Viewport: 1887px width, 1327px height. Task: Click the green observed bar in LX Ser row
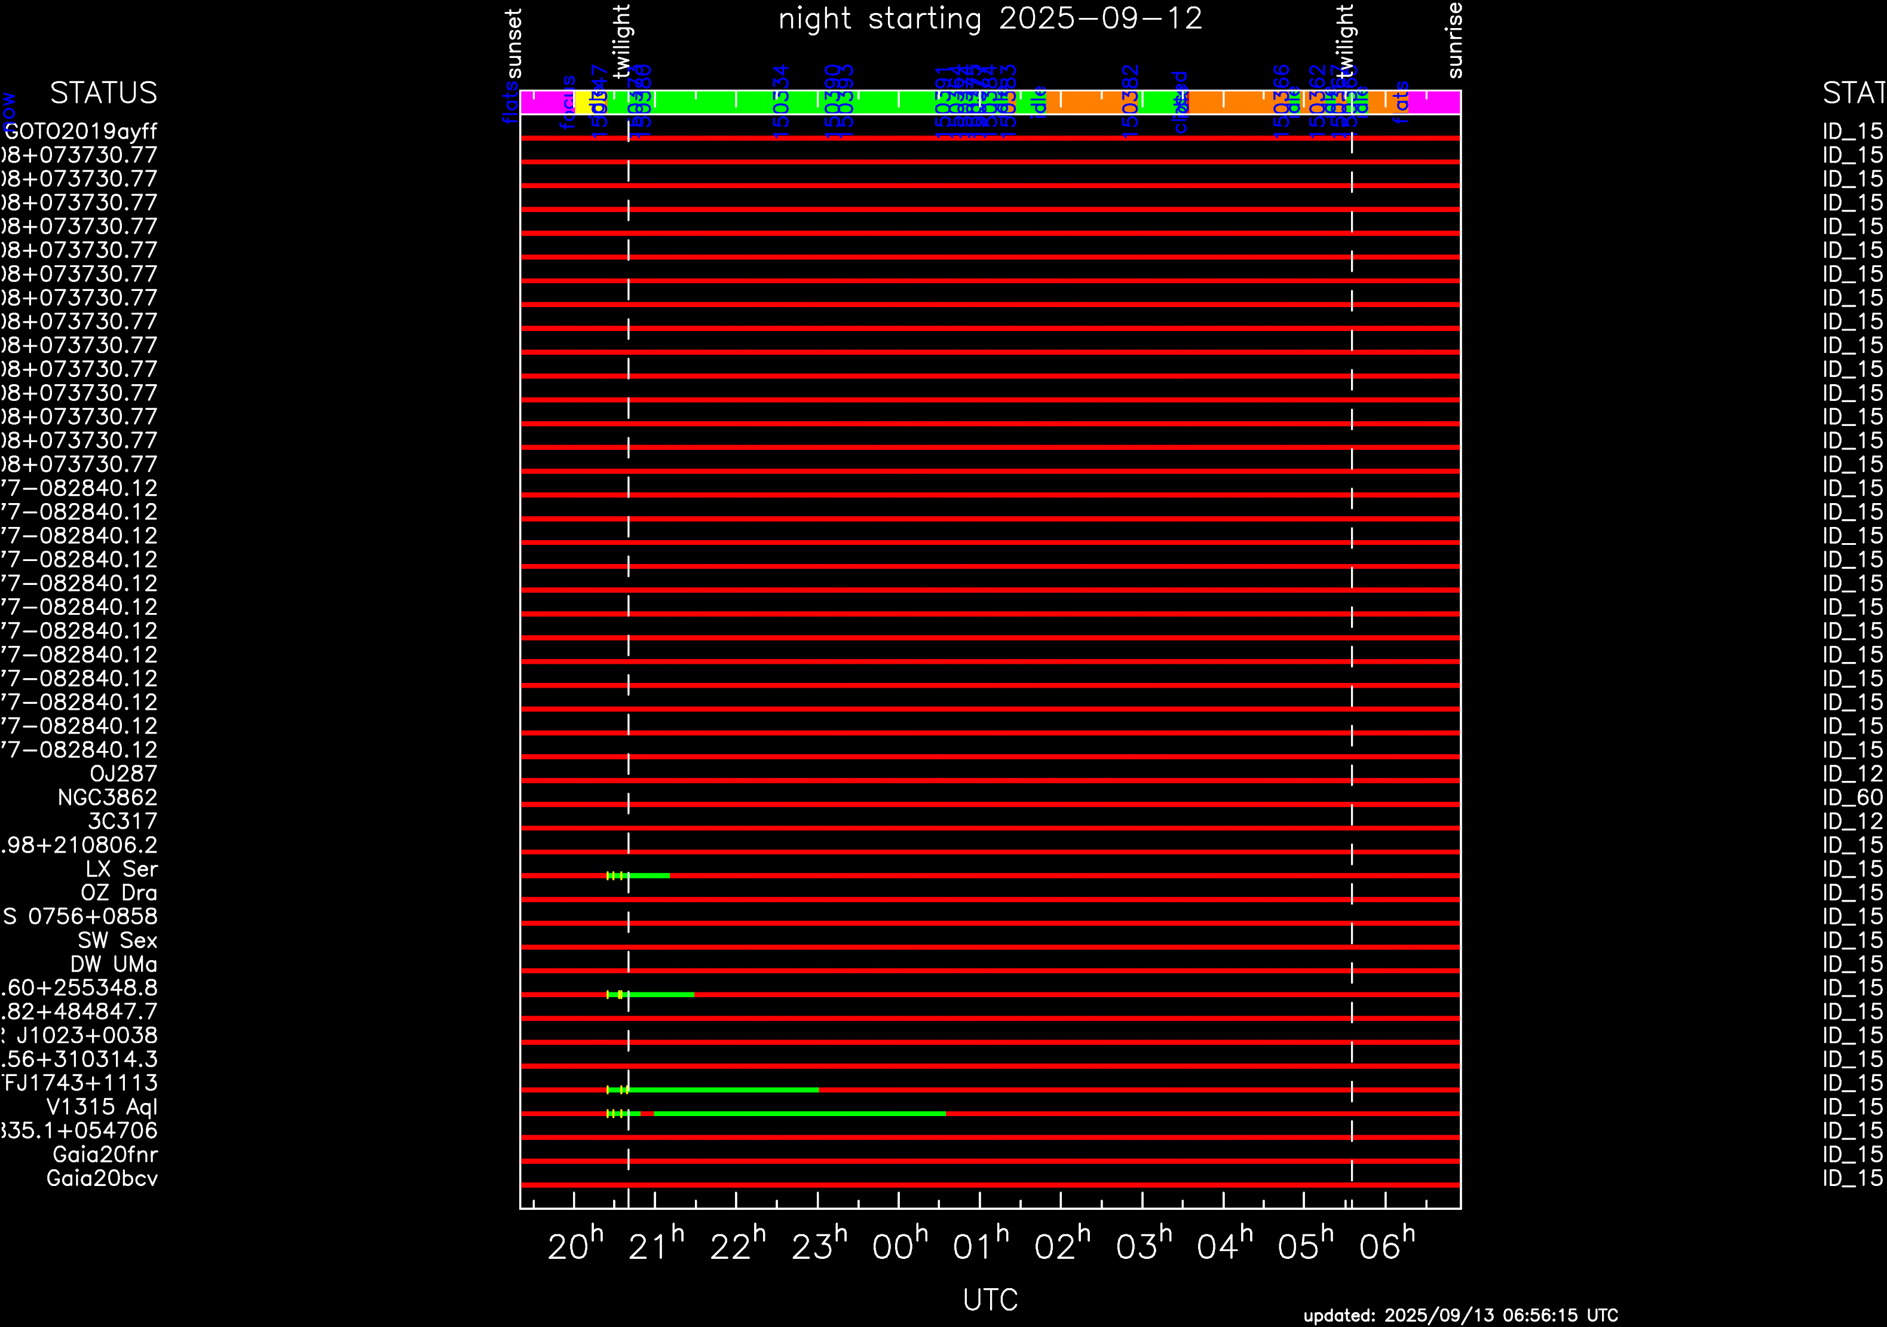[650, 876]
